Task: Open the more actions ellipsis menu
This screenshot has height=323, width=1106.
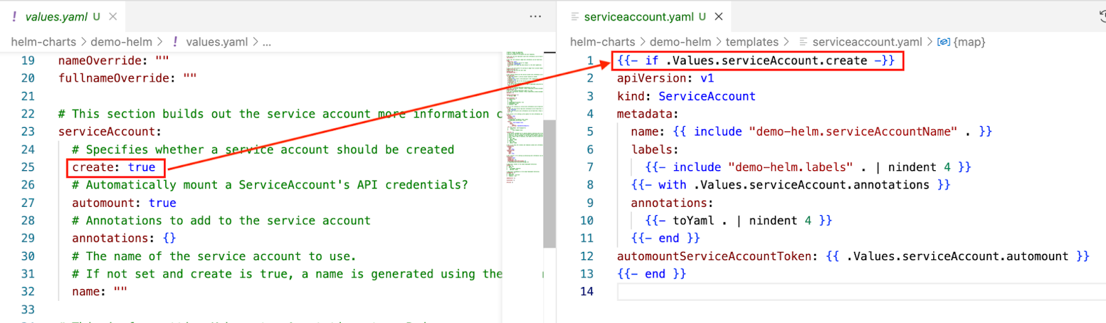Action: tap(535, 17)
